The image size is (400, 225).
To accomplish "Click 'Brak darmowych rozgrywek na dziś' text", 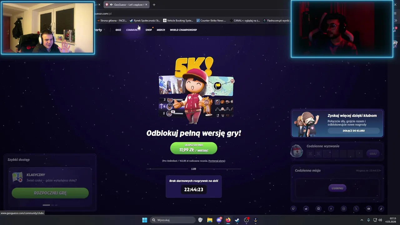I will click(194, 181).
